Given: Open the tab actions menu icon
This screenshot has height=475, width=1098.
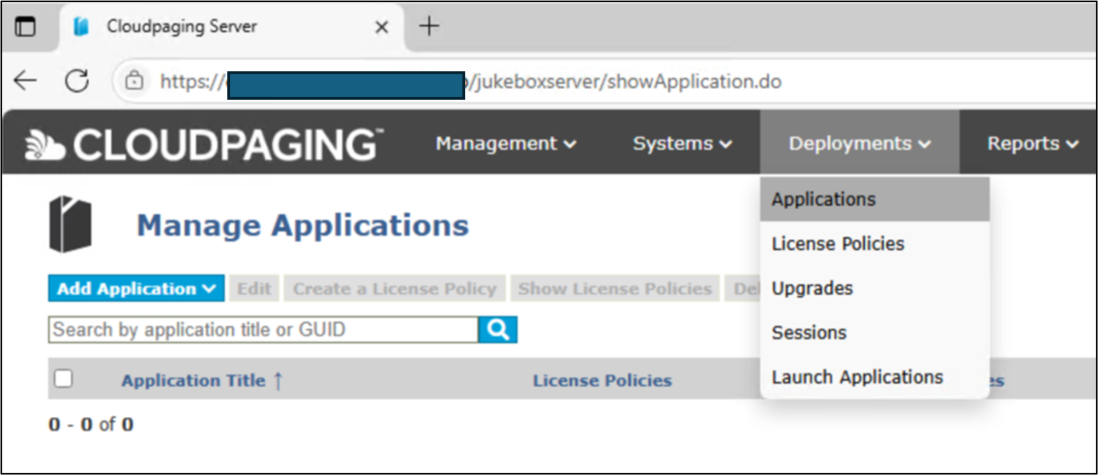Looking at the screenshot, I should [x=25, y=26].
